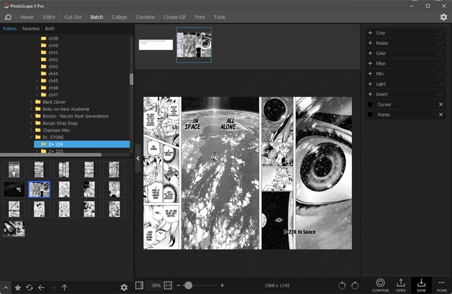
Task: Select the manga spread thumbnail in batch strip
Action: [x=194, y=45]
